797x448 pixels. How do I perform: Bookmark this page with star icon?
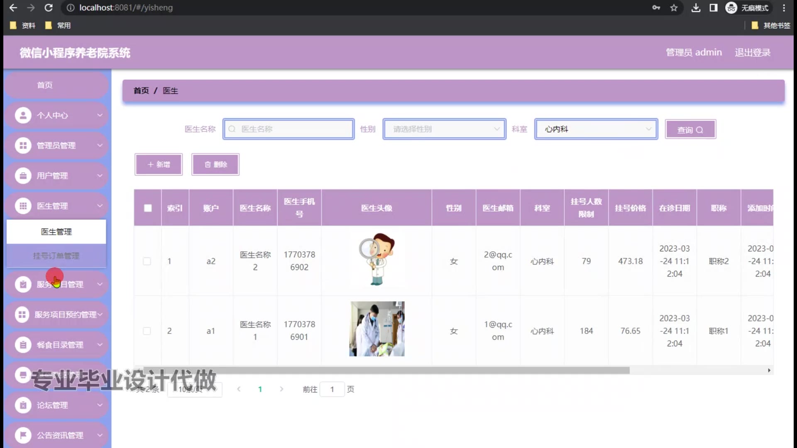pyautogui.click(x=674, y=7)
